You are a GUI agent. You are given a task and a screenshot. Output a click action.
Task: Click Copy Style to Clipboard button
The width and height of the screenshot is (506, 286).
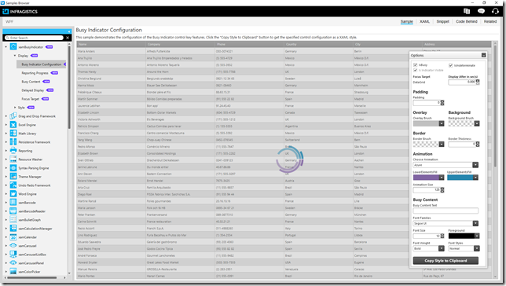click(x=445, y=261)
